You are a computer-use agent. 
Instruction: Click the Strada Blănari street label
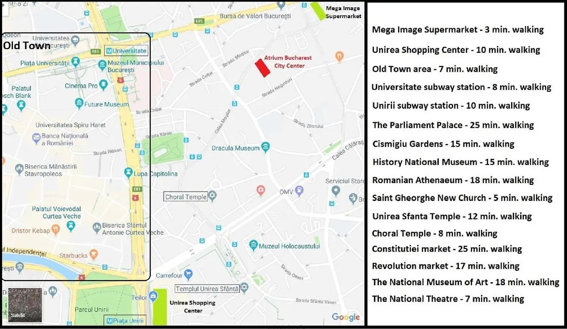[x=108, y=152]
